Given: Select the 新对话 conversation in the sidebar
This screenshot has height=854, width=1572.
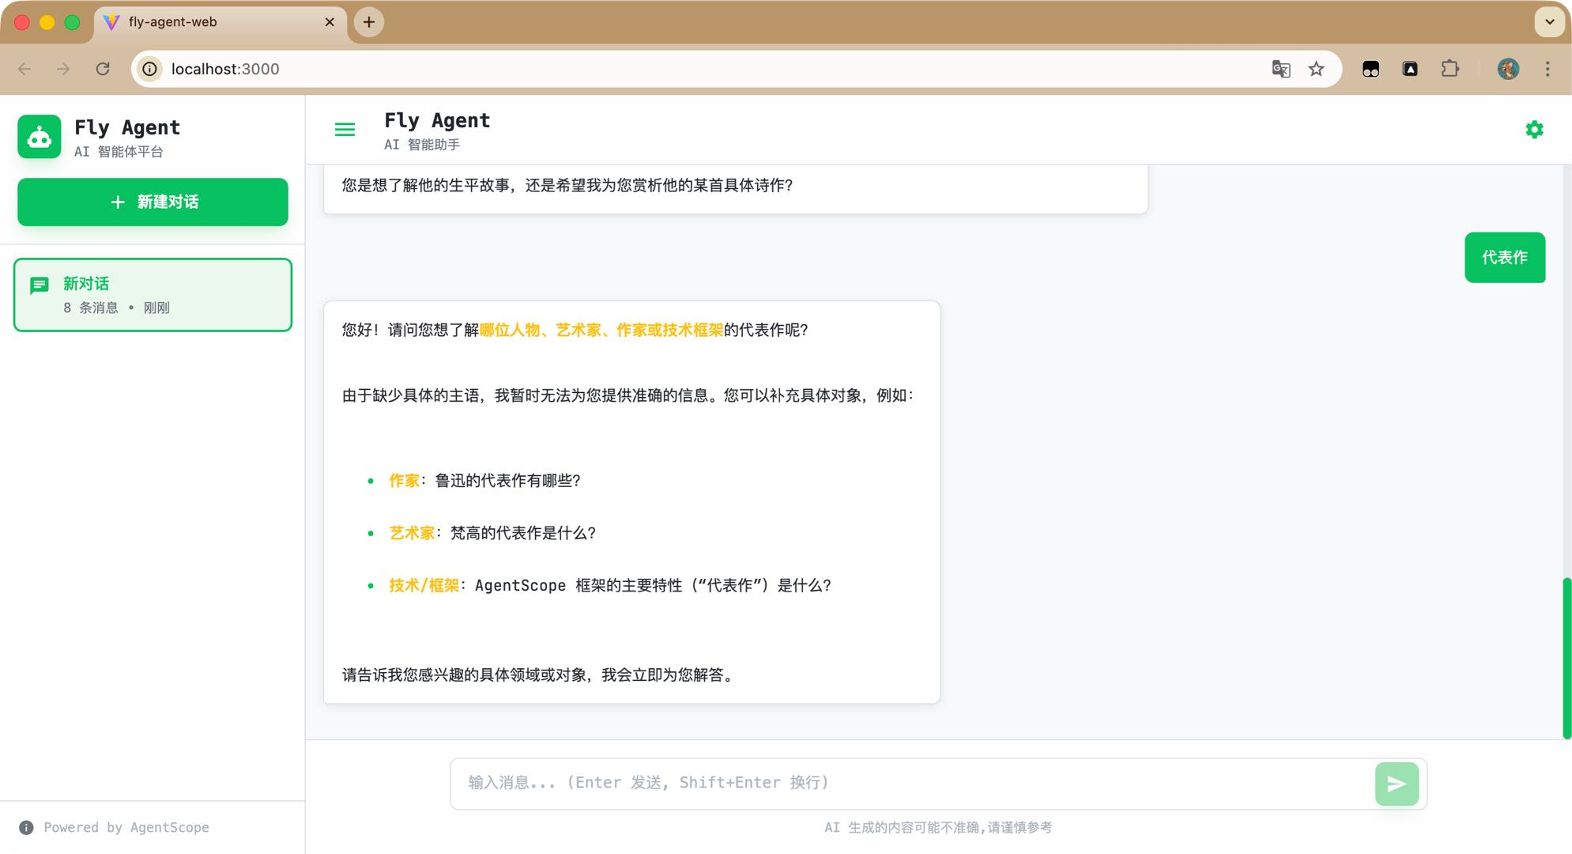Looking at the screenshot, I should tap(153, 294).
